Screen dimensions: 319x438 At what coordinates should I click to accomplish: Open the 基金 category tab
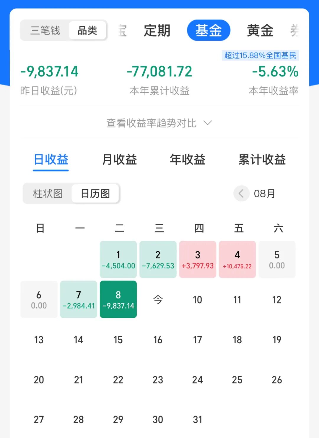tap(209, 30)
